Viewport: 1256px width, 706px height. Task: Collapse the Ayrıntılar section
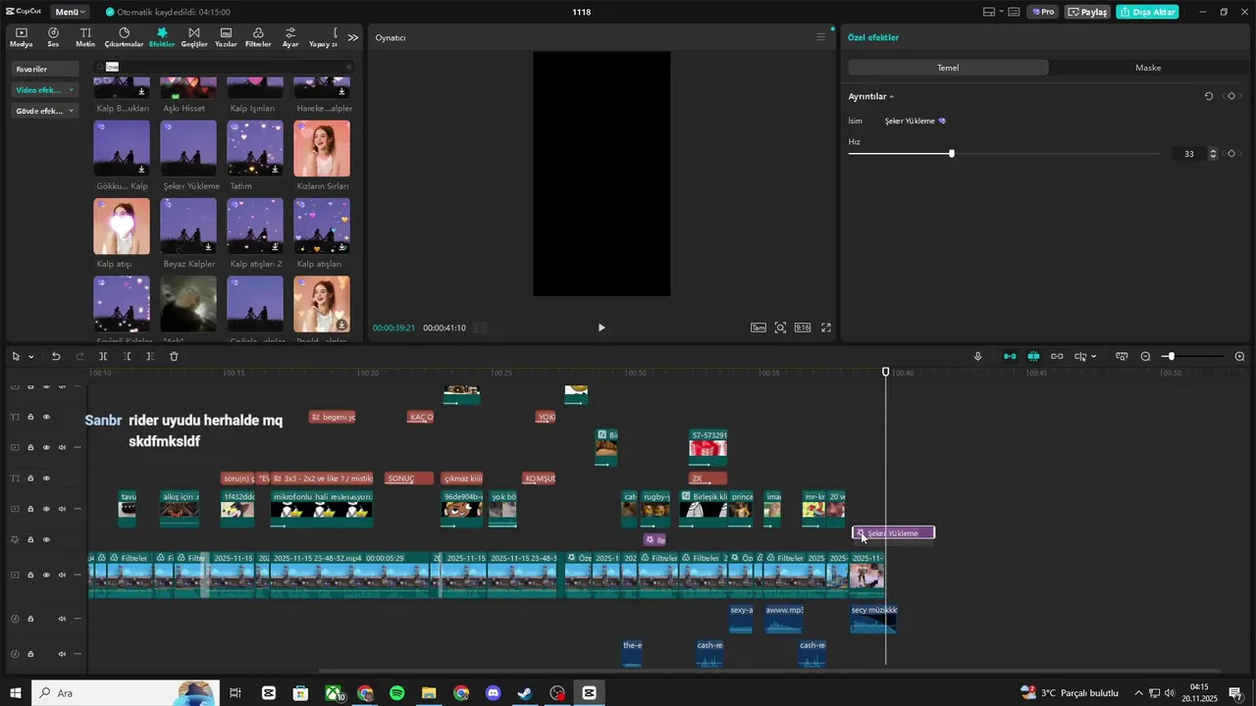coord(892,96)
